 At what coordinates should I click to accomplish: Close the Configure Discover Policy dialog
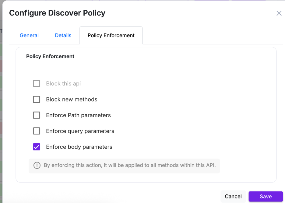[x=279, y=13]
